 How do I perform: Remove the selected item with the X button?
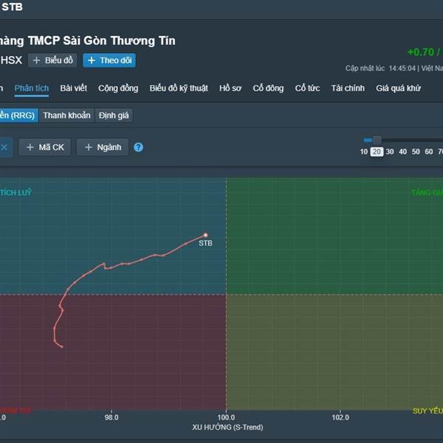[x=4, y=147]
